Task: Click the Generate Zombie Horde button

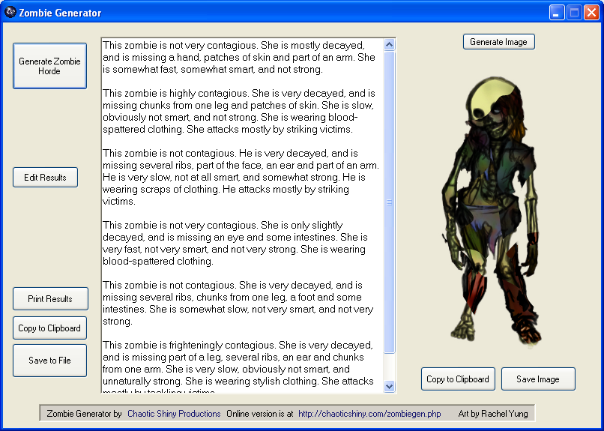Action: pos(49,66)
